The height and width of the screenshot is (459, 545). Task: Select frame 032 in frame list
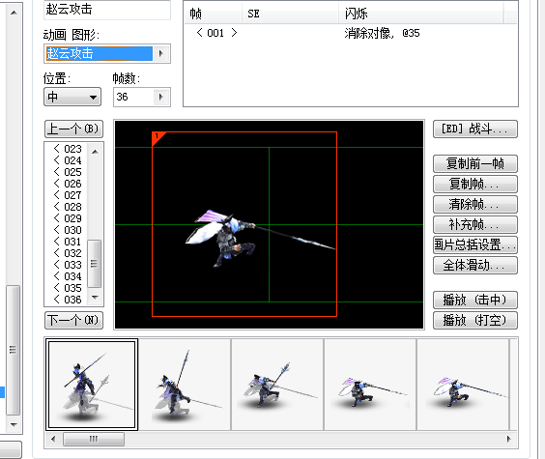click(68, 253)
